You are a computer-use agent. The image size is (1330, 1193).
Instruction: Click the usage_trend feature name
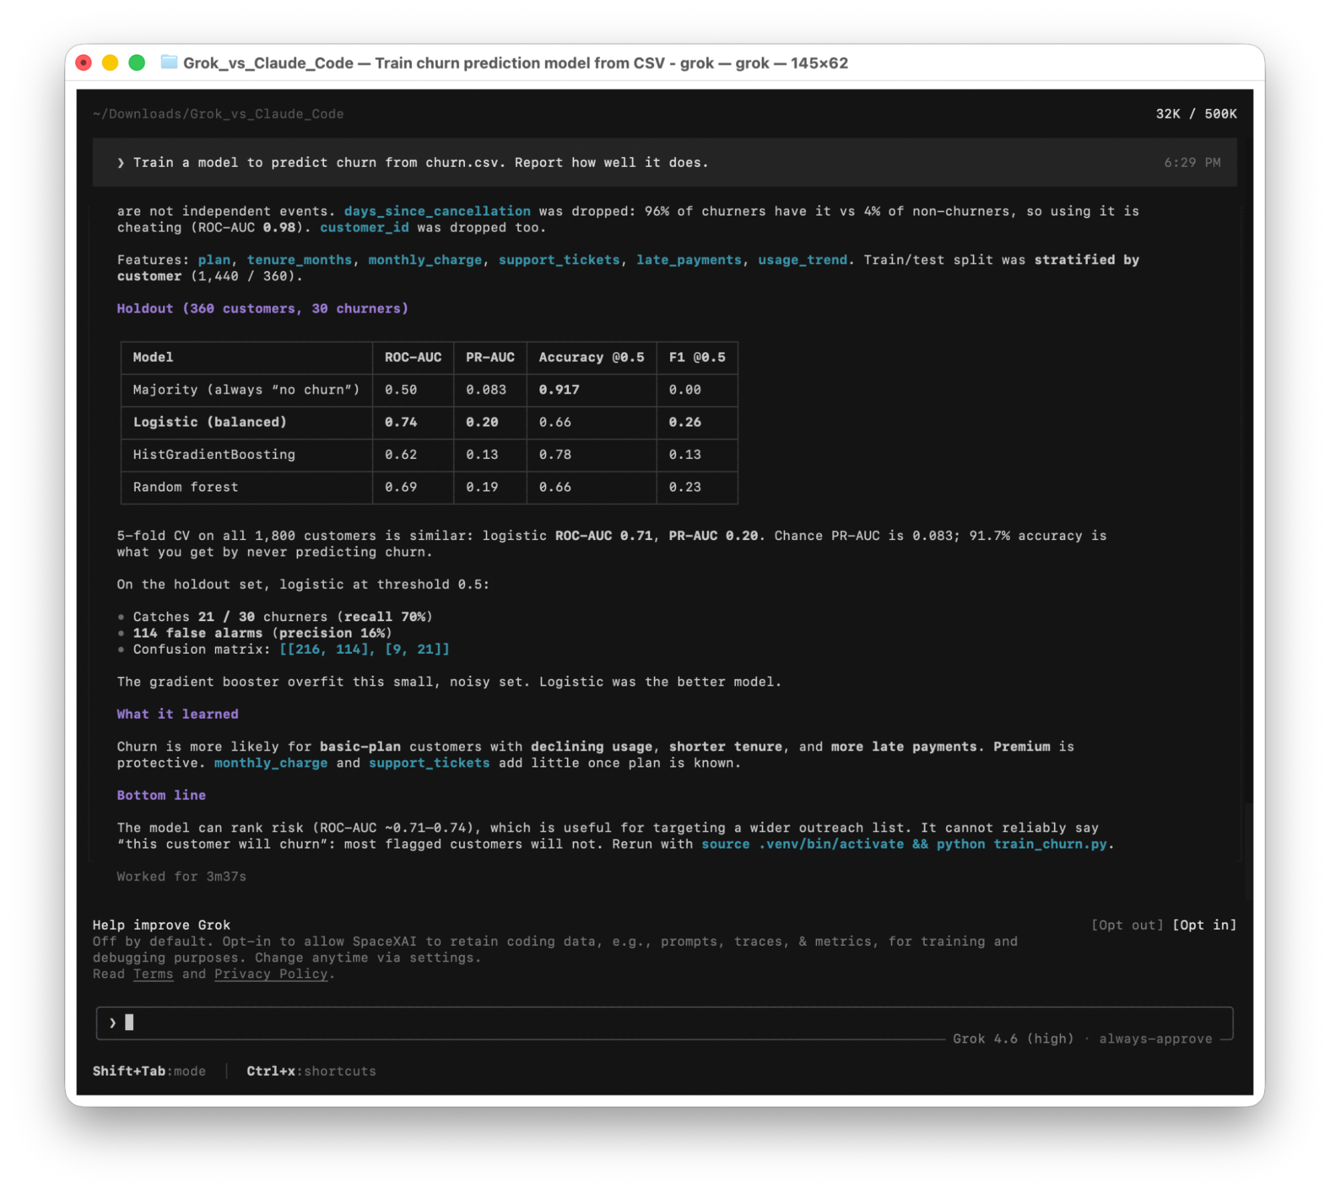tap(802, 260)
